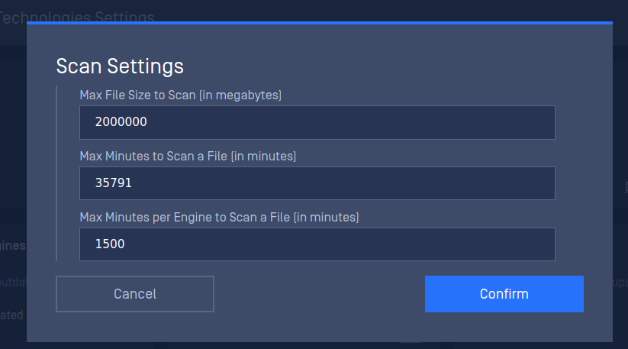Click the partially hidden 'gines' text behind dialog
This screenshot has height=349, width=628.
click(x=13, y=245)
